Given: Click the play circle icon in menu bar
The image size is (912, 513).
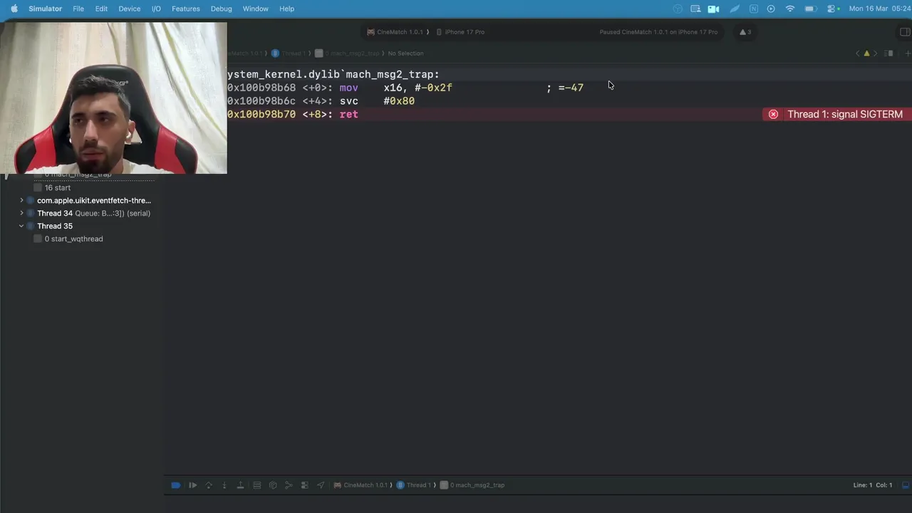Looking at the screenshot, I should click(x=771, y=9).
